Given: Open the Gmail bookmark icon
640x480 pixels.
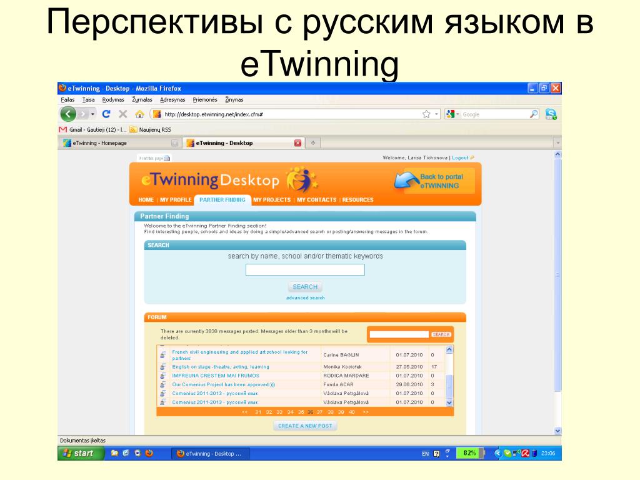Looking at the screenshot, I should (63, 129).
